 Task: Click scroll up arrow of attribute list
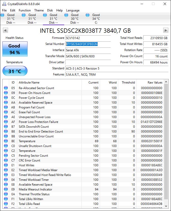point(166,82)
